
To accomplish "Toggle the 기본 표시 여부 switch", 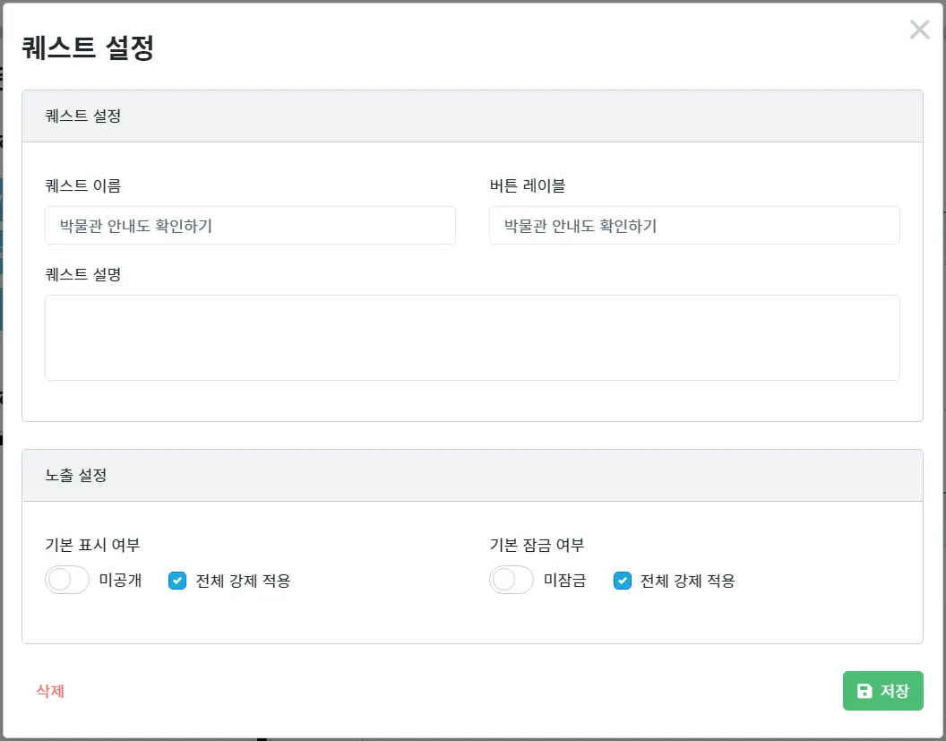I will tap(67, 581).
